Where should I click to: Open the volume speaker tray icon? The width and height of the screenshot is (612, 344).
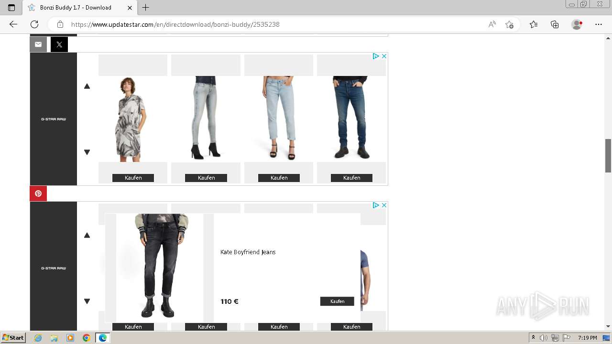coord(544,338)
